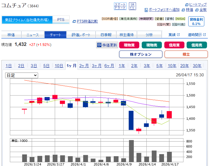The height and width of the screenshot is (166, 210).
Task: Open the 四季報 tab
Action: coord(106,35)
